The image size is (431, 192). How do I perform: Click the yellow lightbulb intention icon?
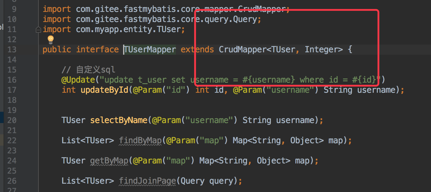[51, 39]
